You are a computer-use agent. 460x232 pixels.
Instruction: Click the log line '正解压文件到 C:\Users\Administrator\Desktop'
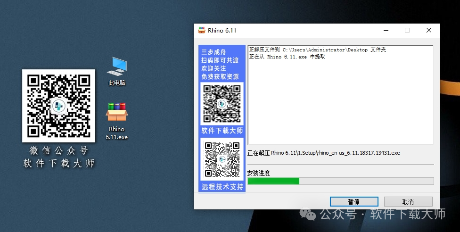click(x=317, y=50)
